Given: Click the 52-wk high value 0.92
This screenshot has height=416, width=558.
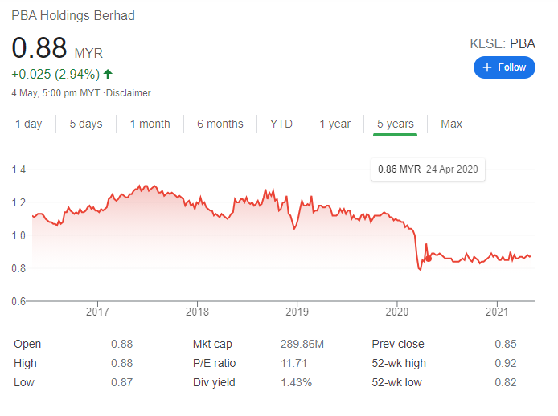Looking at the screenshot, I should 505,363.
